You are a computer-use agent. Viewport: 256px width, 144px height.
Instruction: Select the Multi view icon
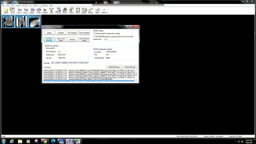click(32, 11)
